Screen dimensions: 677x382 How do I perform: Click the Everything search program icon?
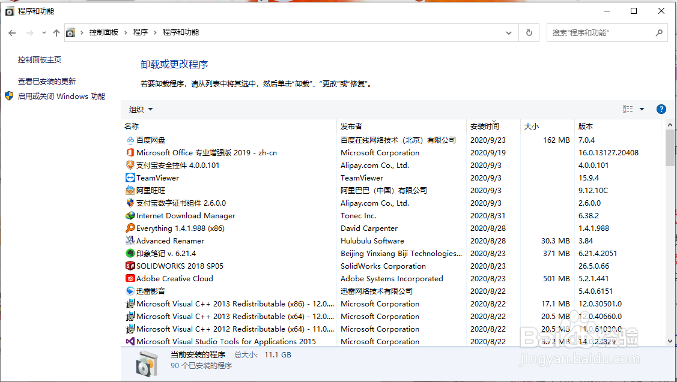point(130,228)
